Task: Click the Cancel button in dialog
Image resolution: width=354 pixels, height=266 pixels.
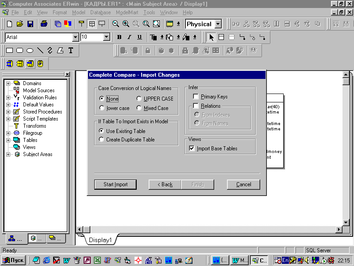Action: click(x=243, y=184)
